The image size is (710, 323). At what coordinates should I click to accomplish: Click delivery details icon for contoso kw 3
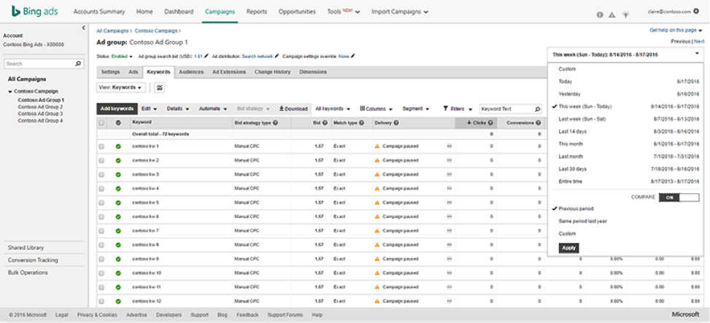(x=449, y=174)
